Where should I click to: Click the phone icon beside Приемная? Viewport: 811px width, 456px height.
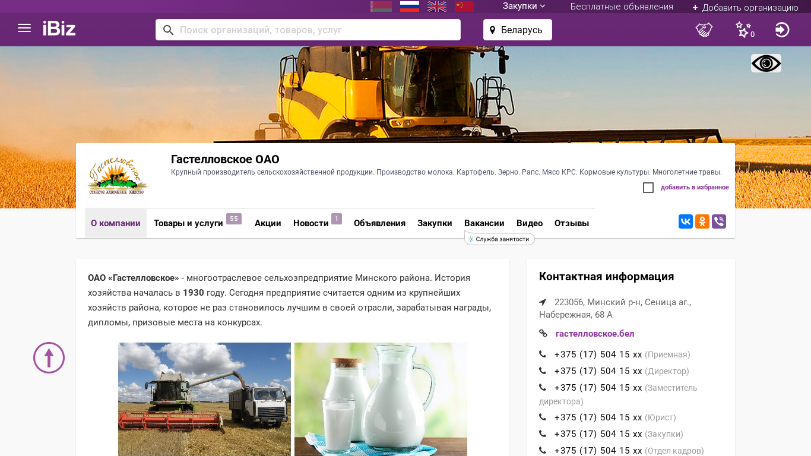pos(543,354)
